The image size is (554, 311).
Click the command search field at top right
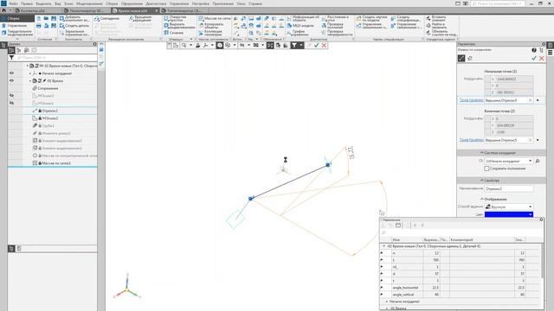click(x=498, y=3)
